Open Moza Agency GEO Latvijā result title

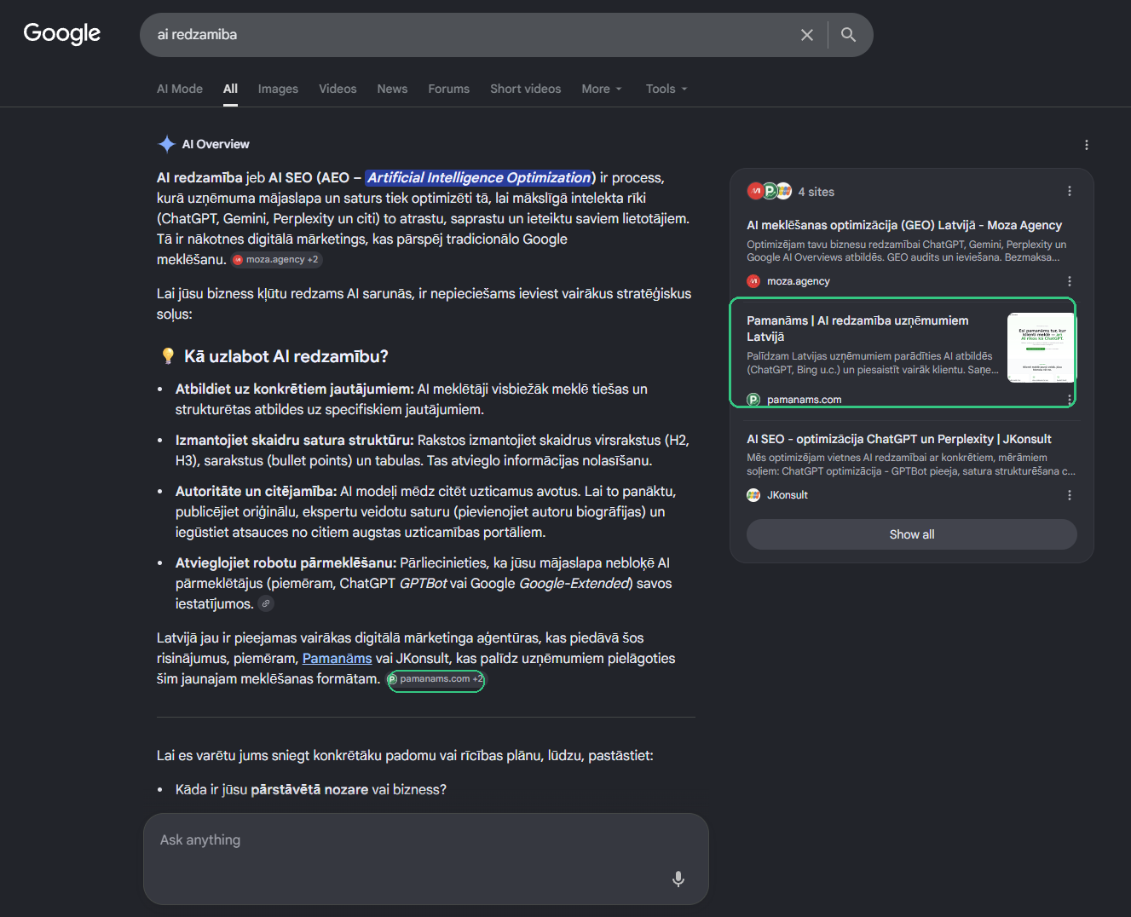[904, 225]
